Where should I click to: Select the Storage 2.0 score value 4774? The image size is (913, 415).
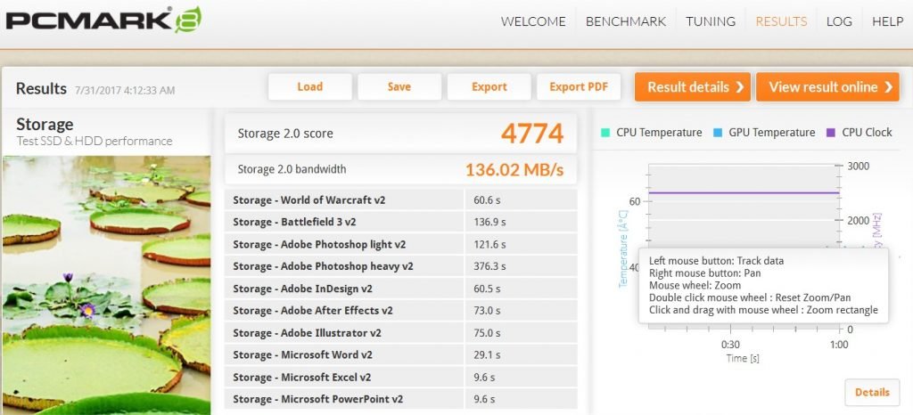532,133
